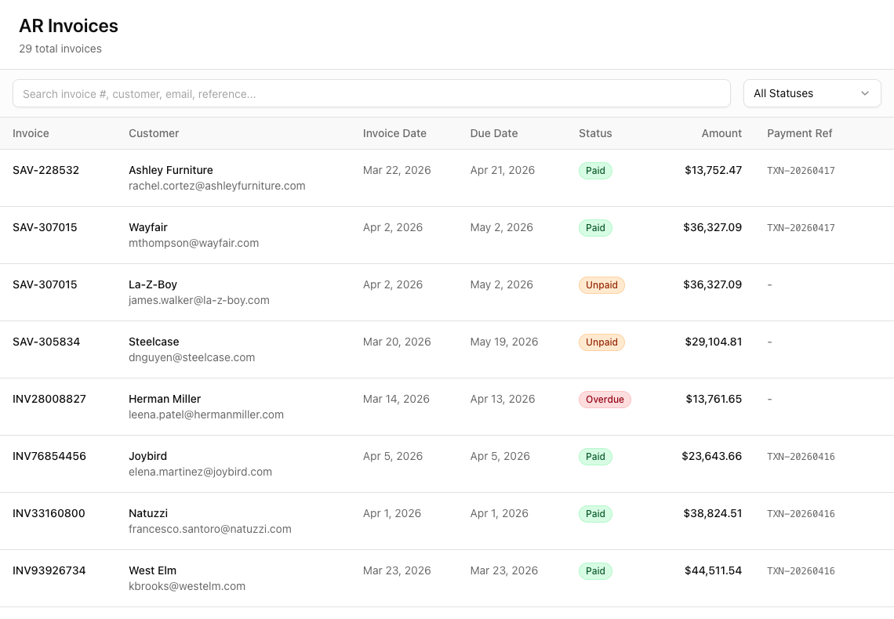
Task: Click customer name Wayfair
Action: 147,227
